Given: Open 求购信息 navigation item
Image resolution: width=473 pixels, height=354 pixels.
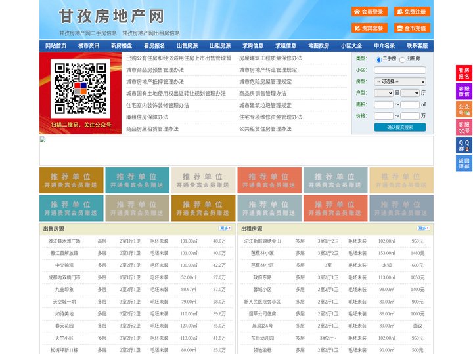Looking at the screenshot, I should 253,46.
